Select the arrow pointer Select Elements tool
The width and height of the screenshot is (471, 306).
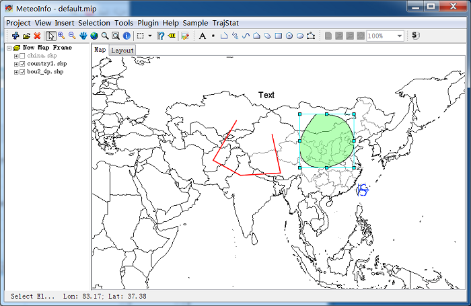click(x=50, y=36)
